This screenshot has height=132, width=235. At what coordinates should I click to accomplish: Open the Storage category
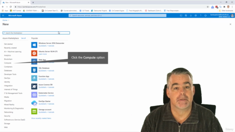[7, 124]
